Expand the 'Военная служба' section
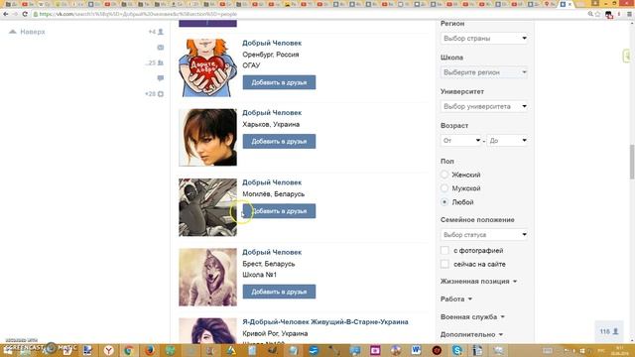Screen dimensions: 635x357 (x=472, y=317)
